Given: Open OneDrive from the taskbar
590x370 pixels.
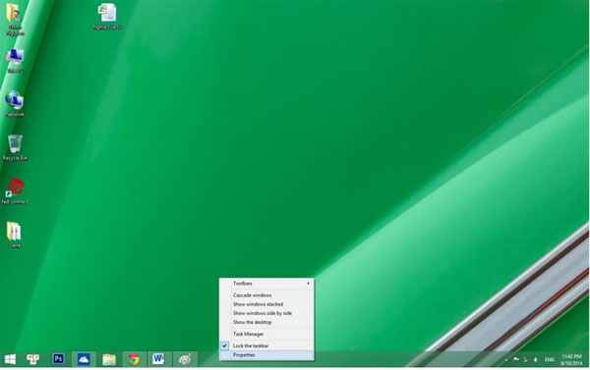Looking at the screenshot, I should [x=84, y=359].
